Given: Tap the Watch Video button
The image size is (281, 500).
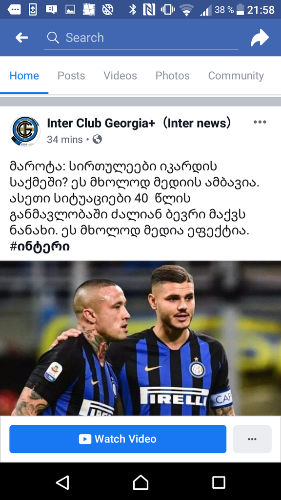Looking at the screenshot, I should tap(118, 439).
